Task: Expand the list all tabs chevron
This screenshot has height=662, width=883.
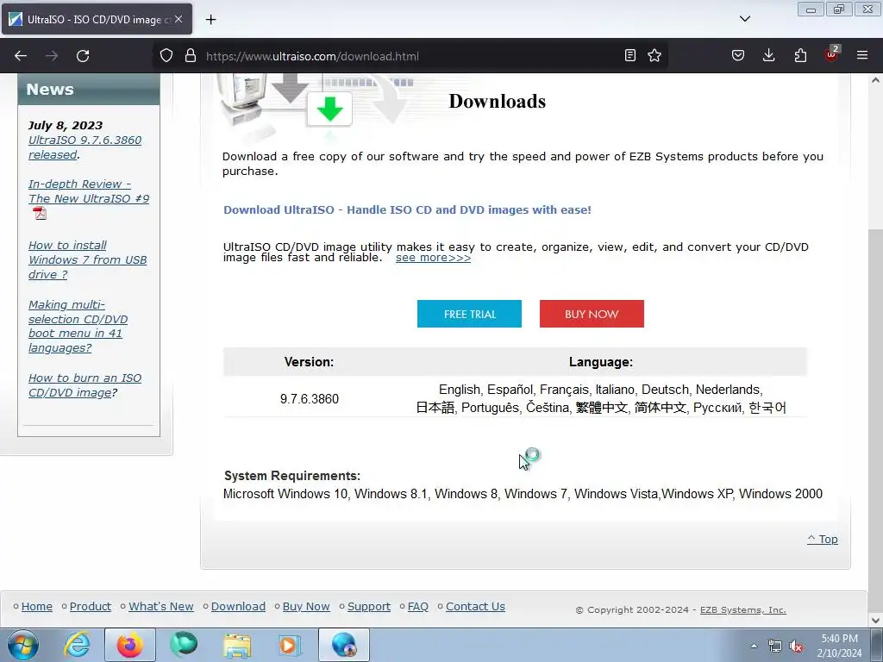Action: tap(744, 19)
